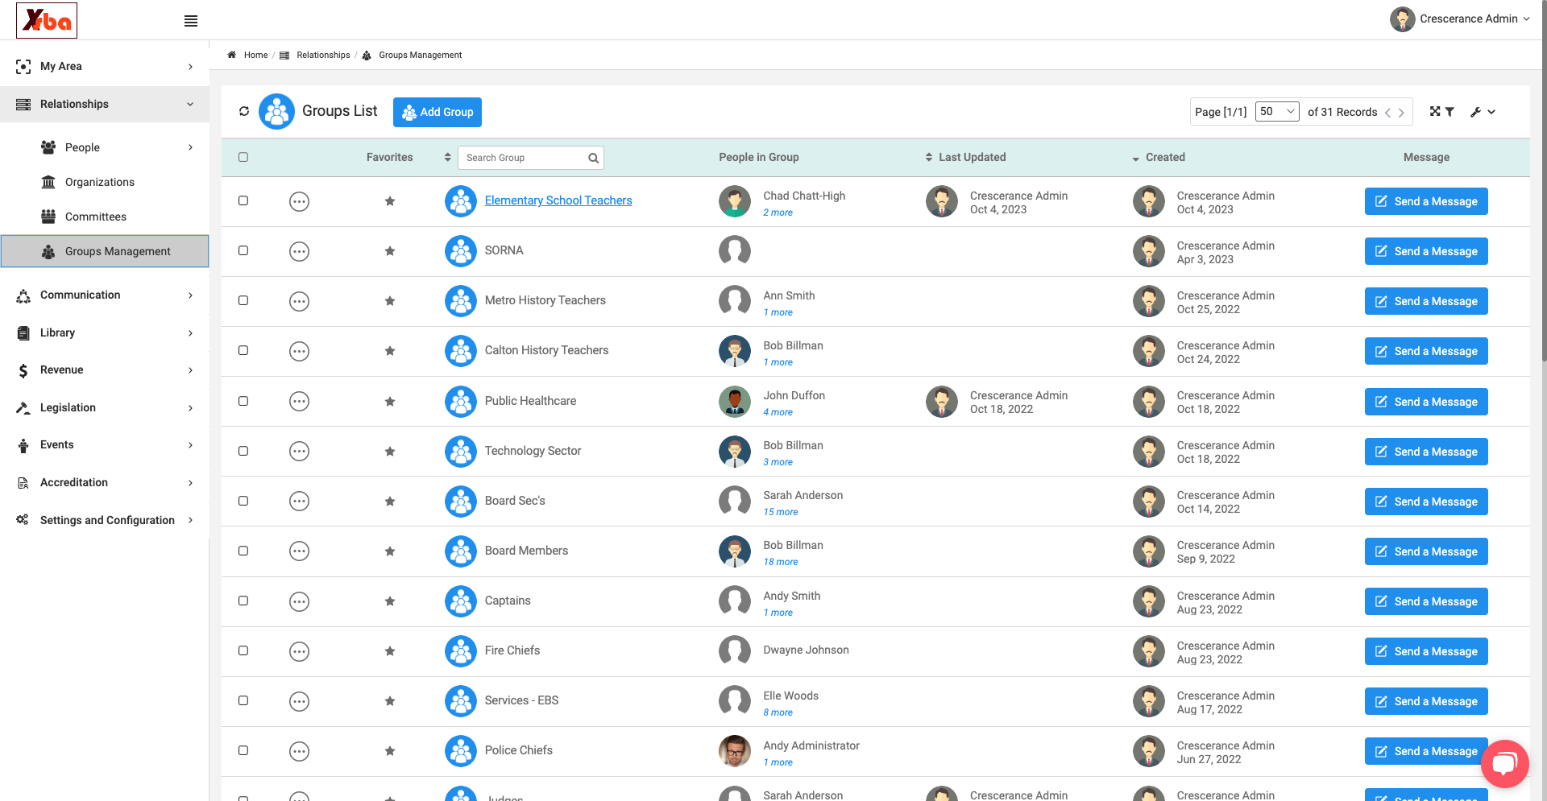
Task: Go to previous page arrow
Action: [x=1388, y=113]
